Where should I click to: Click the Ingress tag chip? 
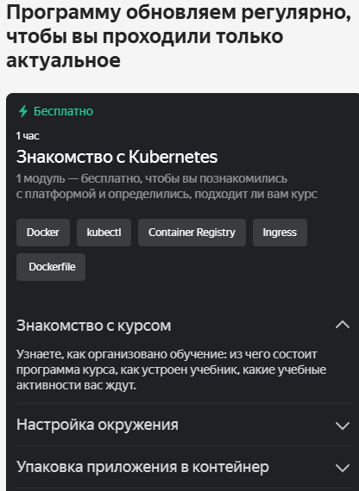click(280, 233)
